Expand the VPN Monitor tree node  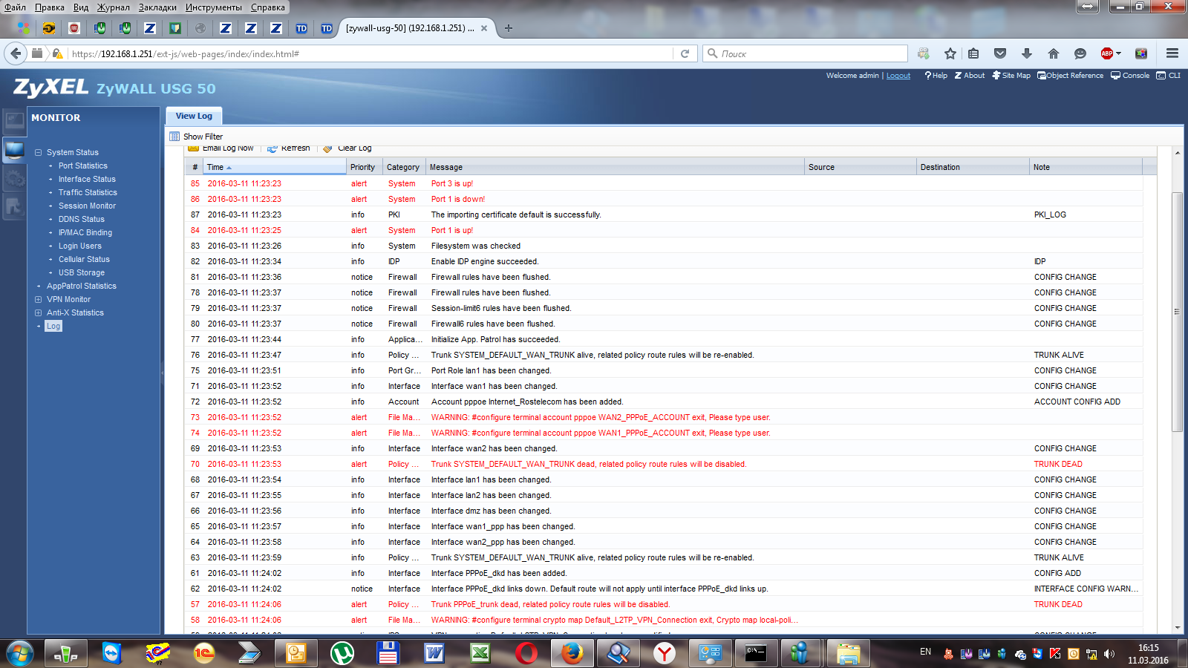(38, 300)
